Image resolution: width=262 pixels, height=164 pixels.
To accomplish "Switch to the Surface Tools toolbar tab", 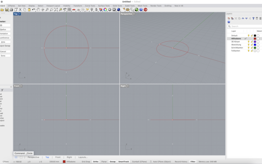I will (x=104, y=6).
